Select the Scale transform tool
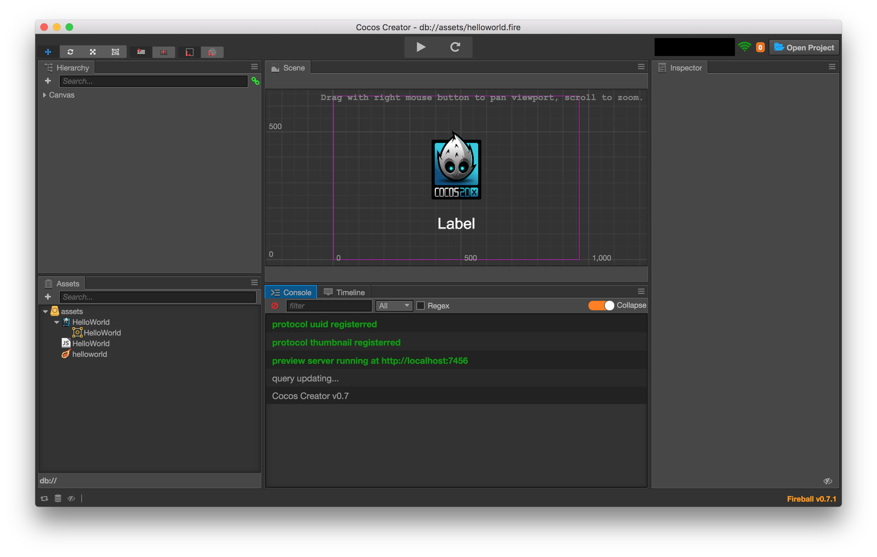Screen dimensions: 877x557 [93, 52]
